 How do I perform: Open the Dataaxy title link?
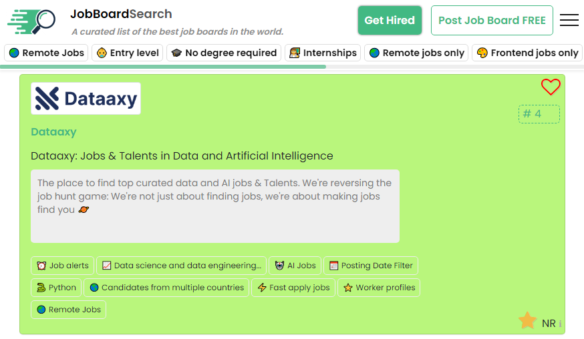53,132
